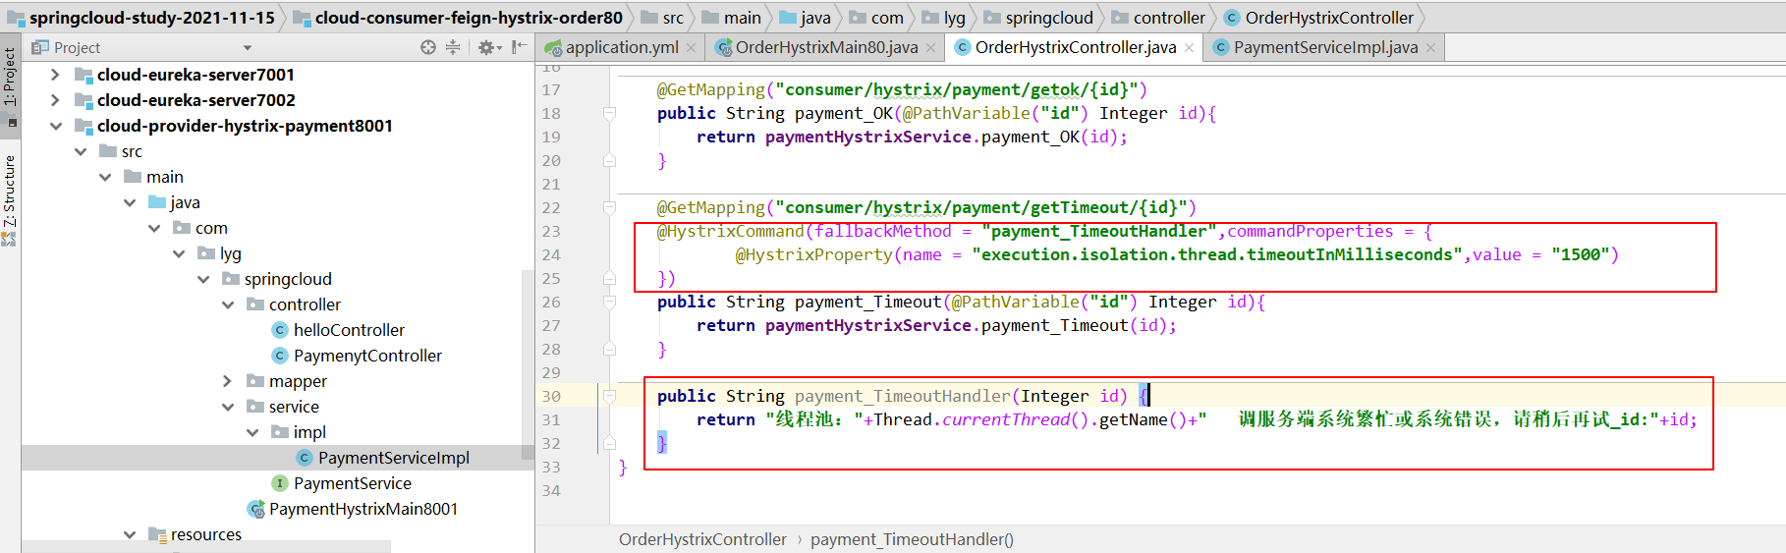The image size is (1786, 553).
Task: Click PaymentService interface icon
Action: (280, 483)
